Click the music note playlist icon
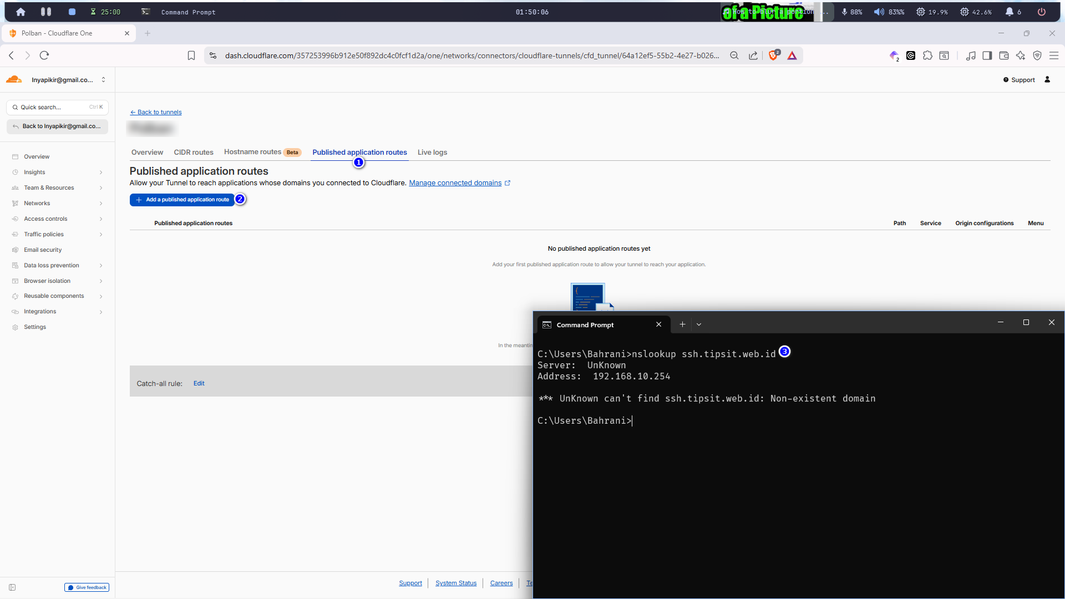The height and width of the screenshot is (599, 1065). (971, 55)
